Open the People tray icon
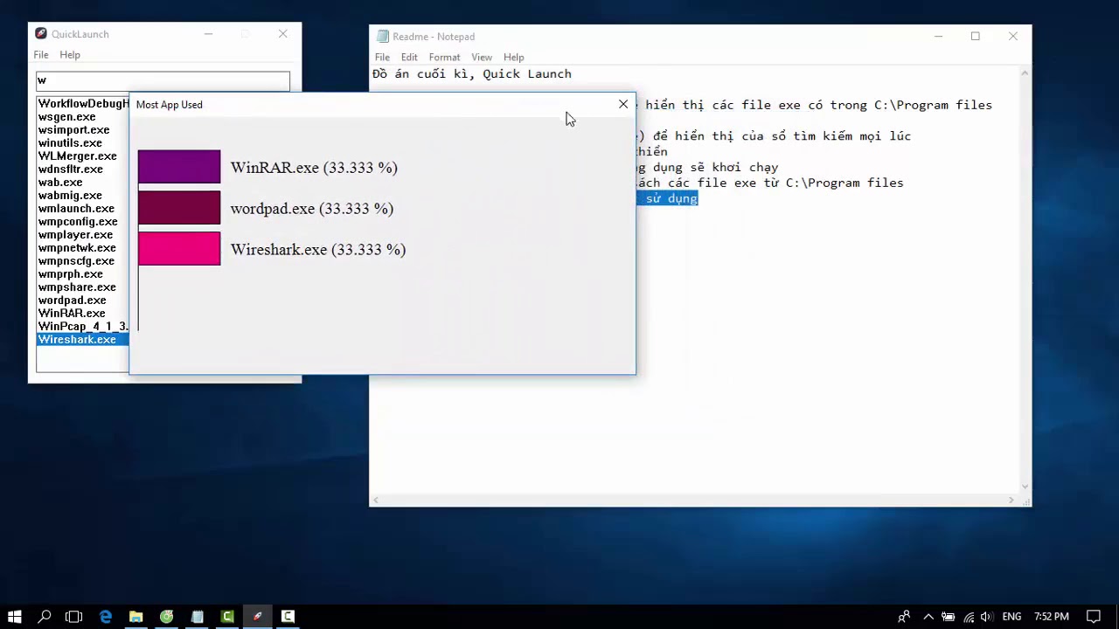 coord(904,617)
